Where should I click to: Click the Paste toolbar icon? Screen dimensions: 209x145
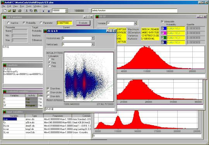(36, 11)
